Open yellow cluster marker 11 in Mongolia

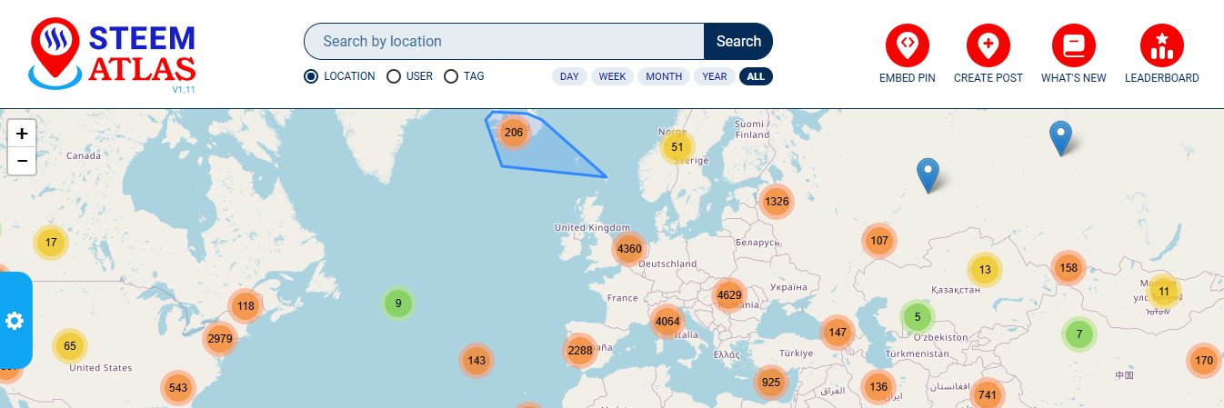point(1164,292)
